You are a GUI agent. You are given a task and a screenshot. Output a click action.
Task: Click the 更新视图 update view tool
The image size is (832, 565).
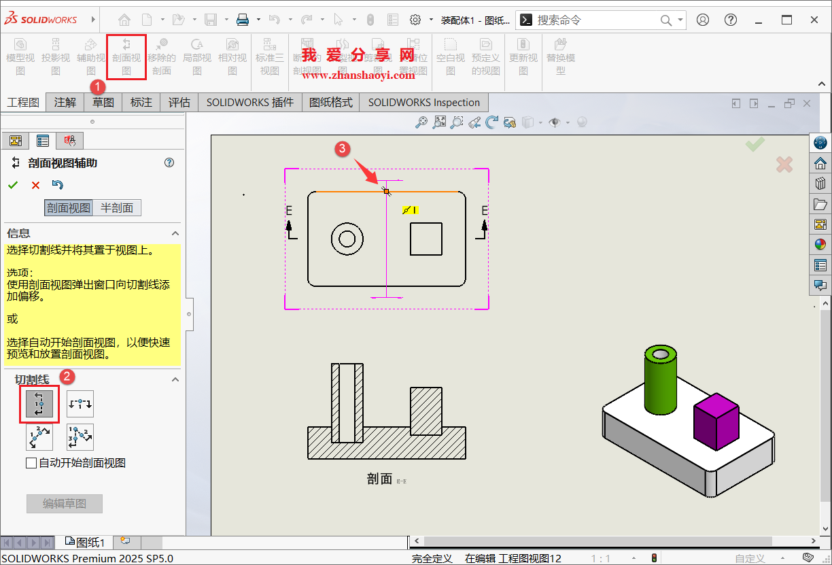pyautogui.click(x=523, y=56)
